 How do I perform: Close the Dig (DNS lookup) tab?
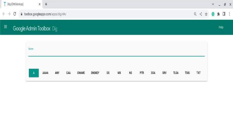pos(40,4)
